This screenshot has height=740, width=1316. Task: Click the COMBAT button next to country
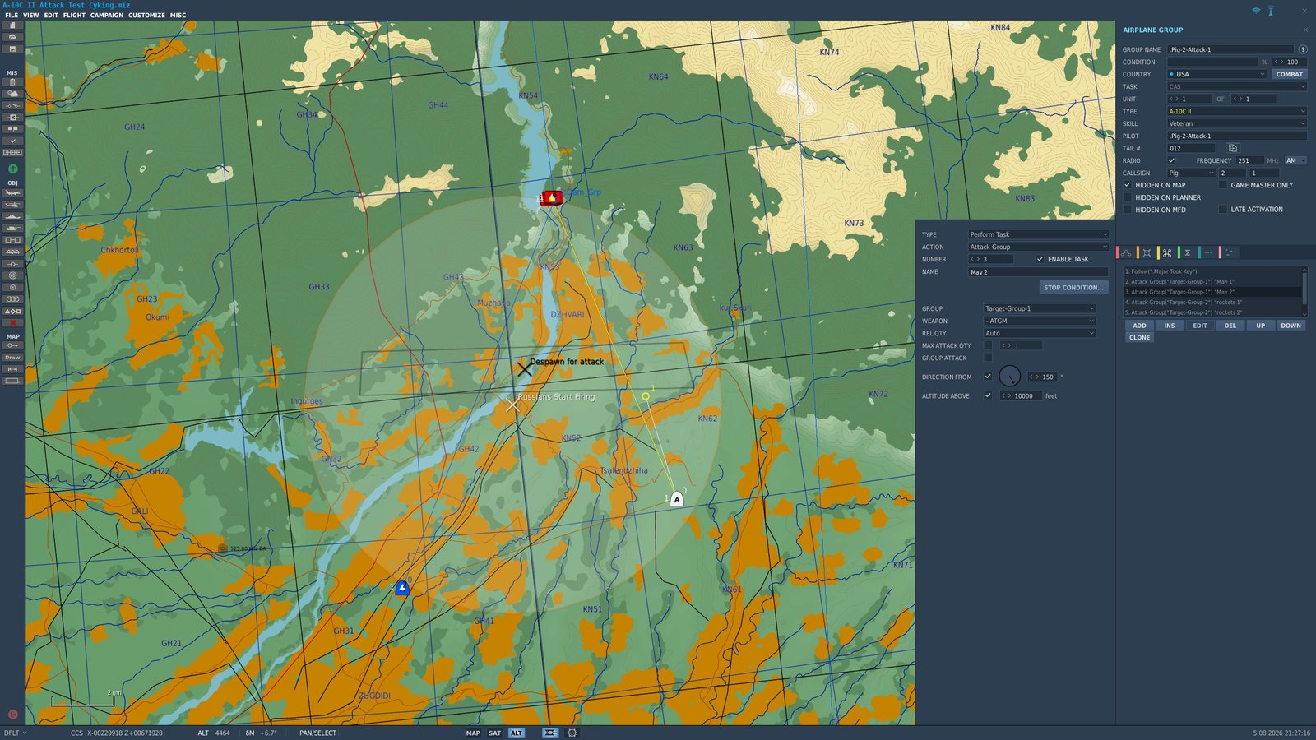coord(1289,74)
